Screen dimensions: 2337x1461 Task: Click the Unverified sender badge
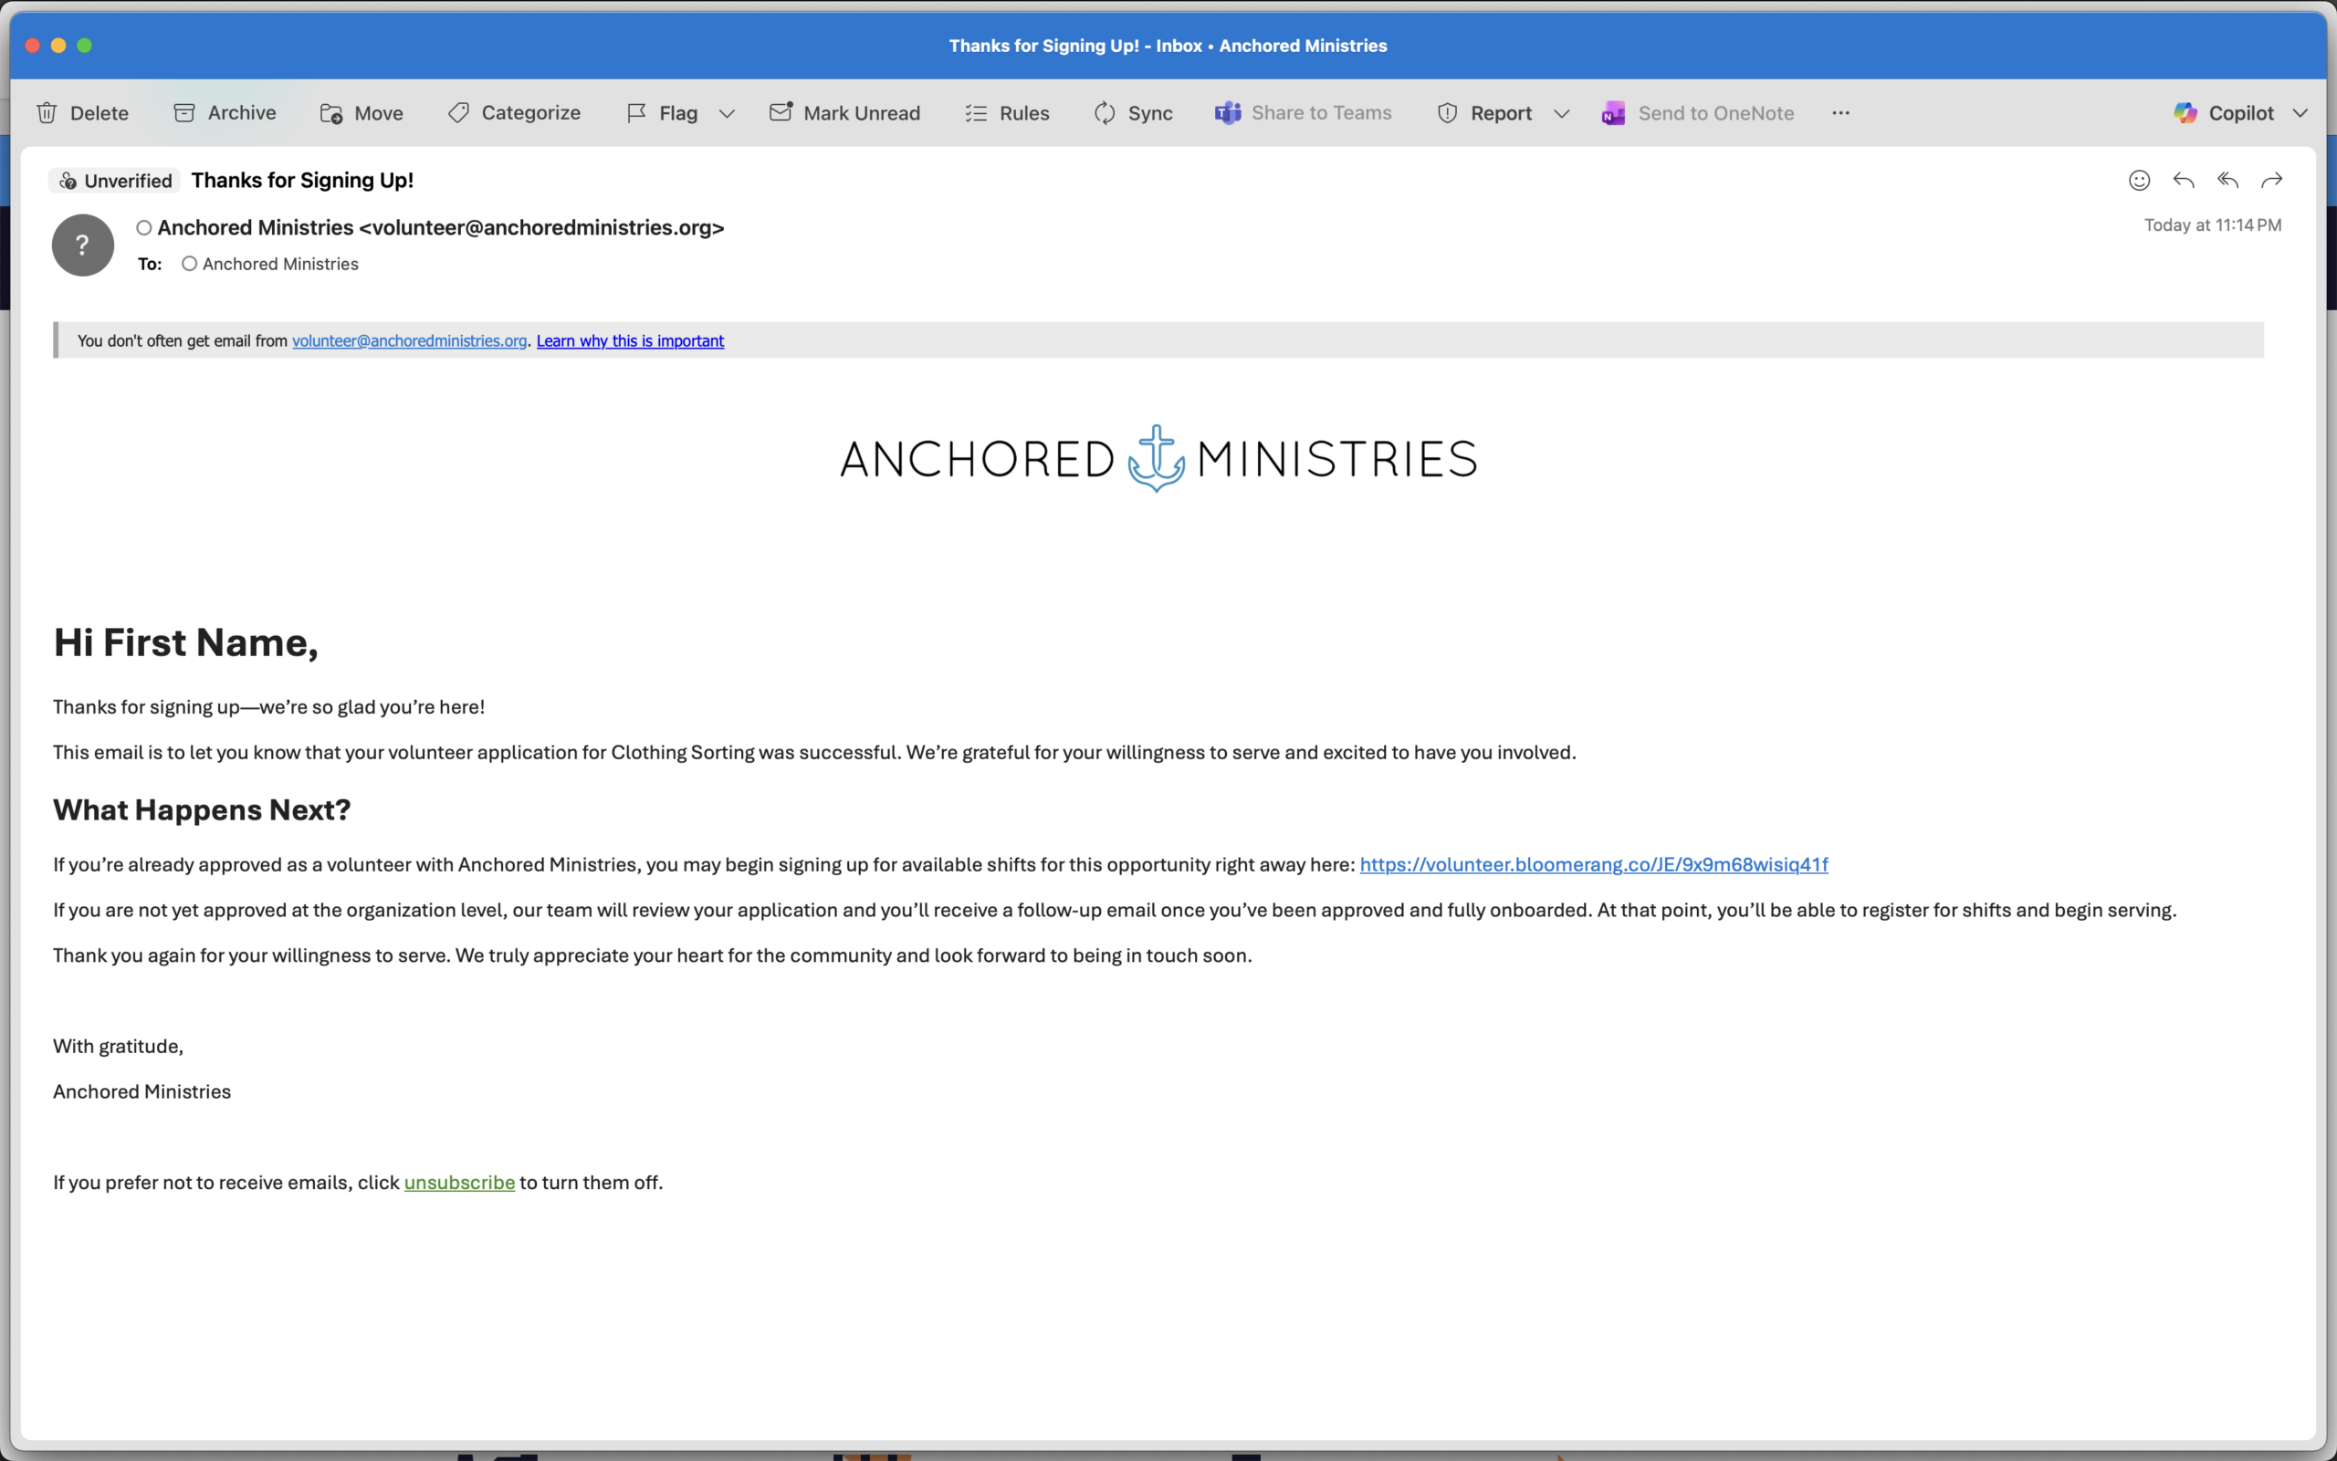pos(115,181)
